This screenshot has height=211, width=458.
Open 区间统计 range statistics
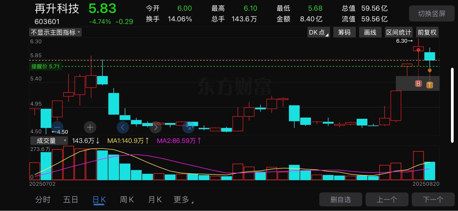399,32
